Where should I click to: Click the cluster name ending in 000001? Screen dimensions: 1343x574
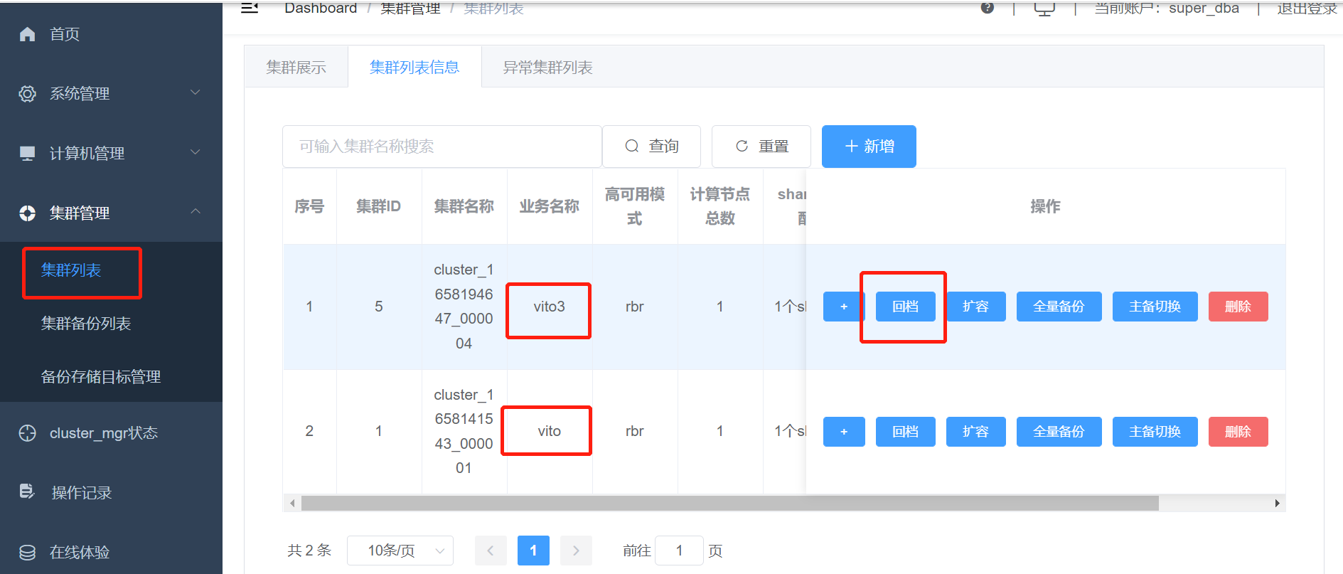464,431
